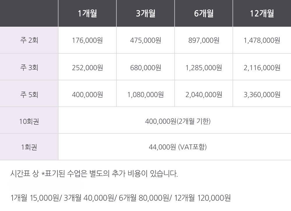Click the 1,285,000원 price cell
291x211 pixels.
coord(204,68)
